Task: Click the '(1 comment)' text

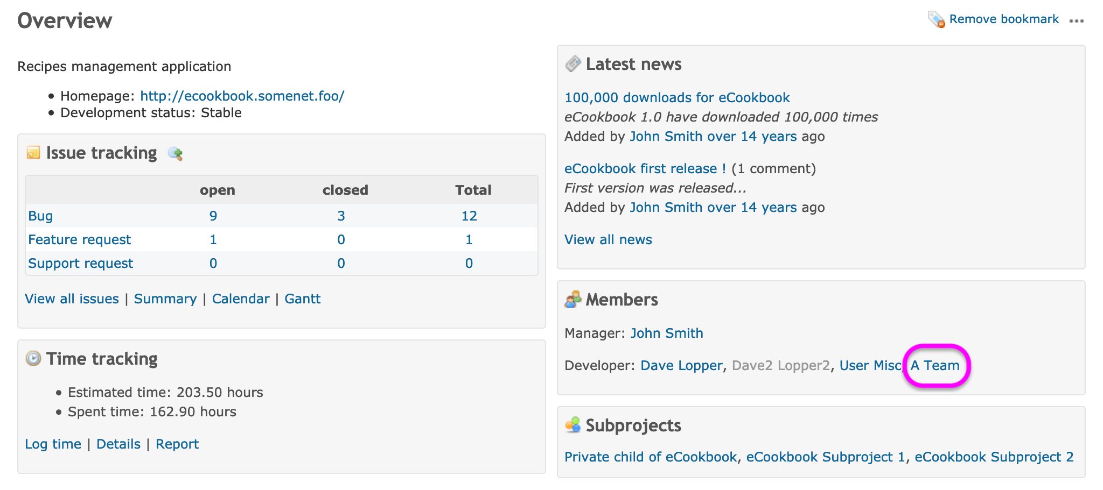Action: (x=773, y=168)
